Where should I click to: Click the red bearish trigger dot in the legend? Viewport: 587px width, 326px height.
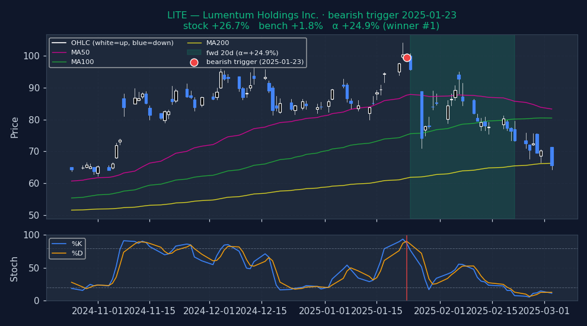point(194,62)
